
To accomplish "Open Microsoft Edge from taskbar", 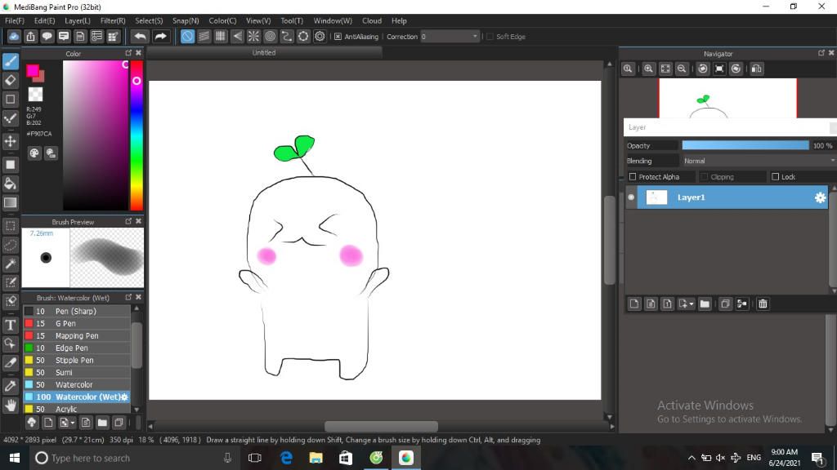I will coord(286,458).
